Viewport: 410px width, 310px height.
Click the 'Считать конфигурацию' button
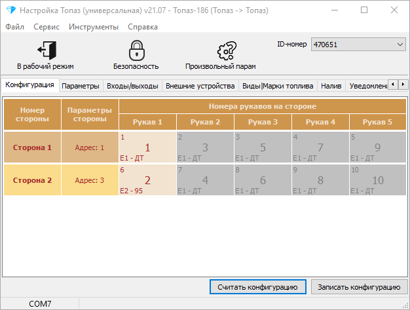(x=257, y=287)
